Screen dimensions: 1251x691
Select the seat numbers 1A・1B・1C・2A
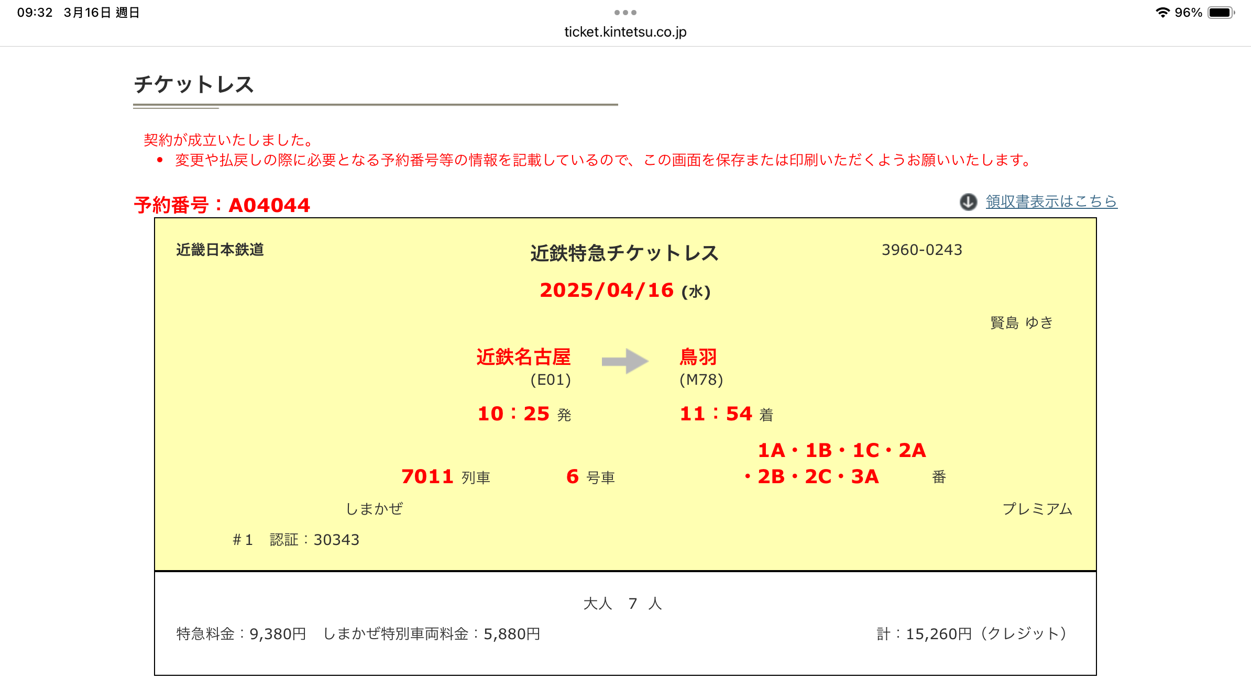coord(842,451)
